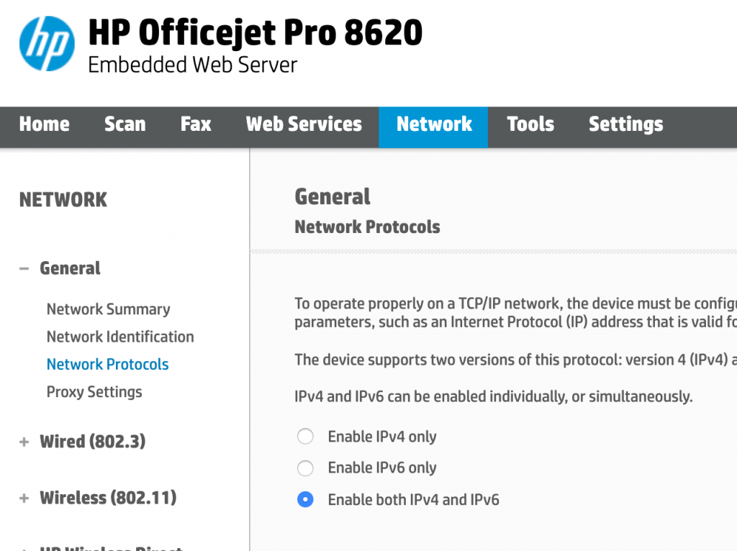
Task: Select Enable IPv6 only radio button
Action: (x=305, y=468)
